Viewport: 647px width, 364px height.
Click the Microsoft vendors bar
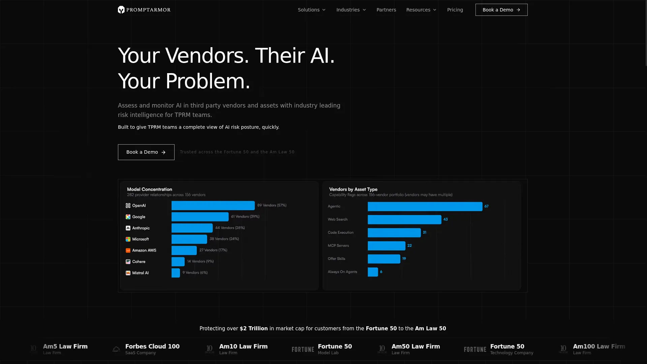point(189,239)
